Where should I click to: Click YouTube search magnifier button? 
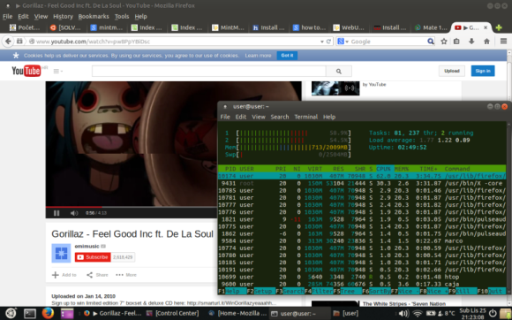coord(339,71)
